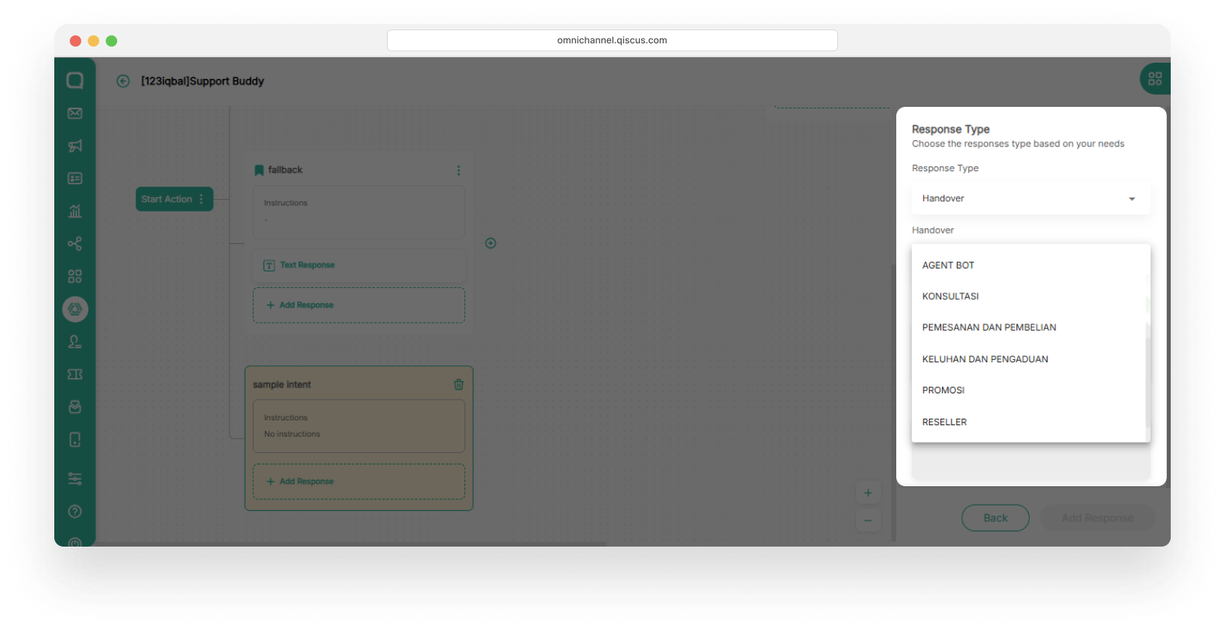The height and width of the screenshot is (631, 1225).
Task: Click the circled plus beside the fallback card
Action: pos(491,243)
